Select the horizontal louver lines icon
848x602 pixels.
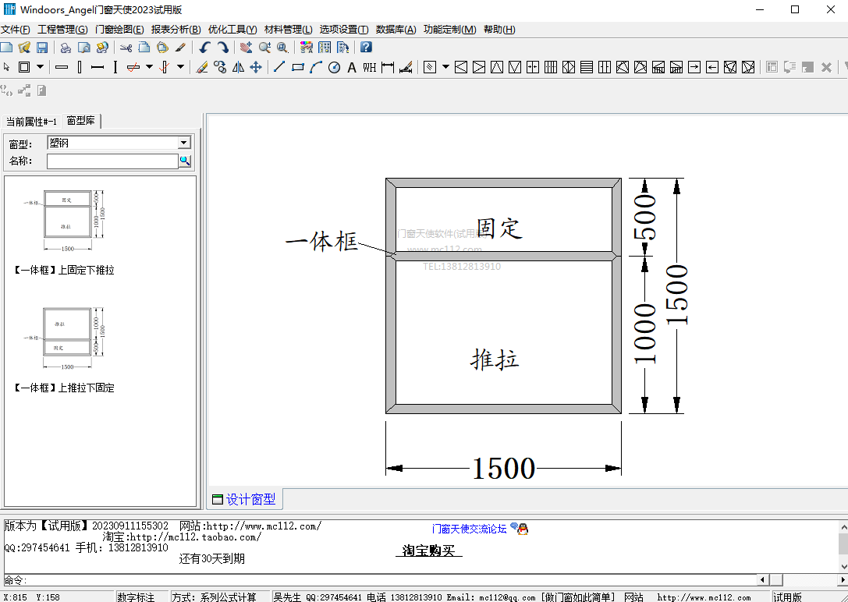tap(586, 67)
